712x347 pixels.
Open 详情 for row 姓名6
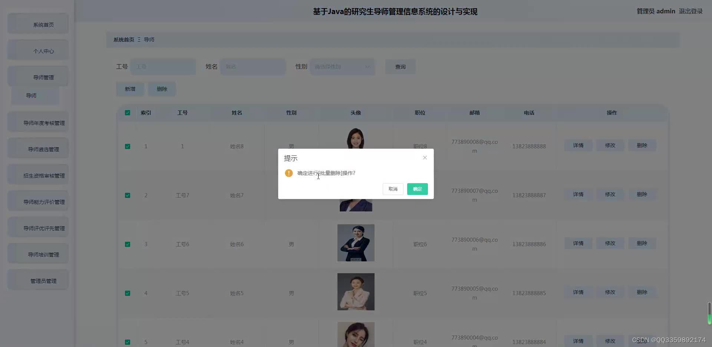click(x=578, y=243)
